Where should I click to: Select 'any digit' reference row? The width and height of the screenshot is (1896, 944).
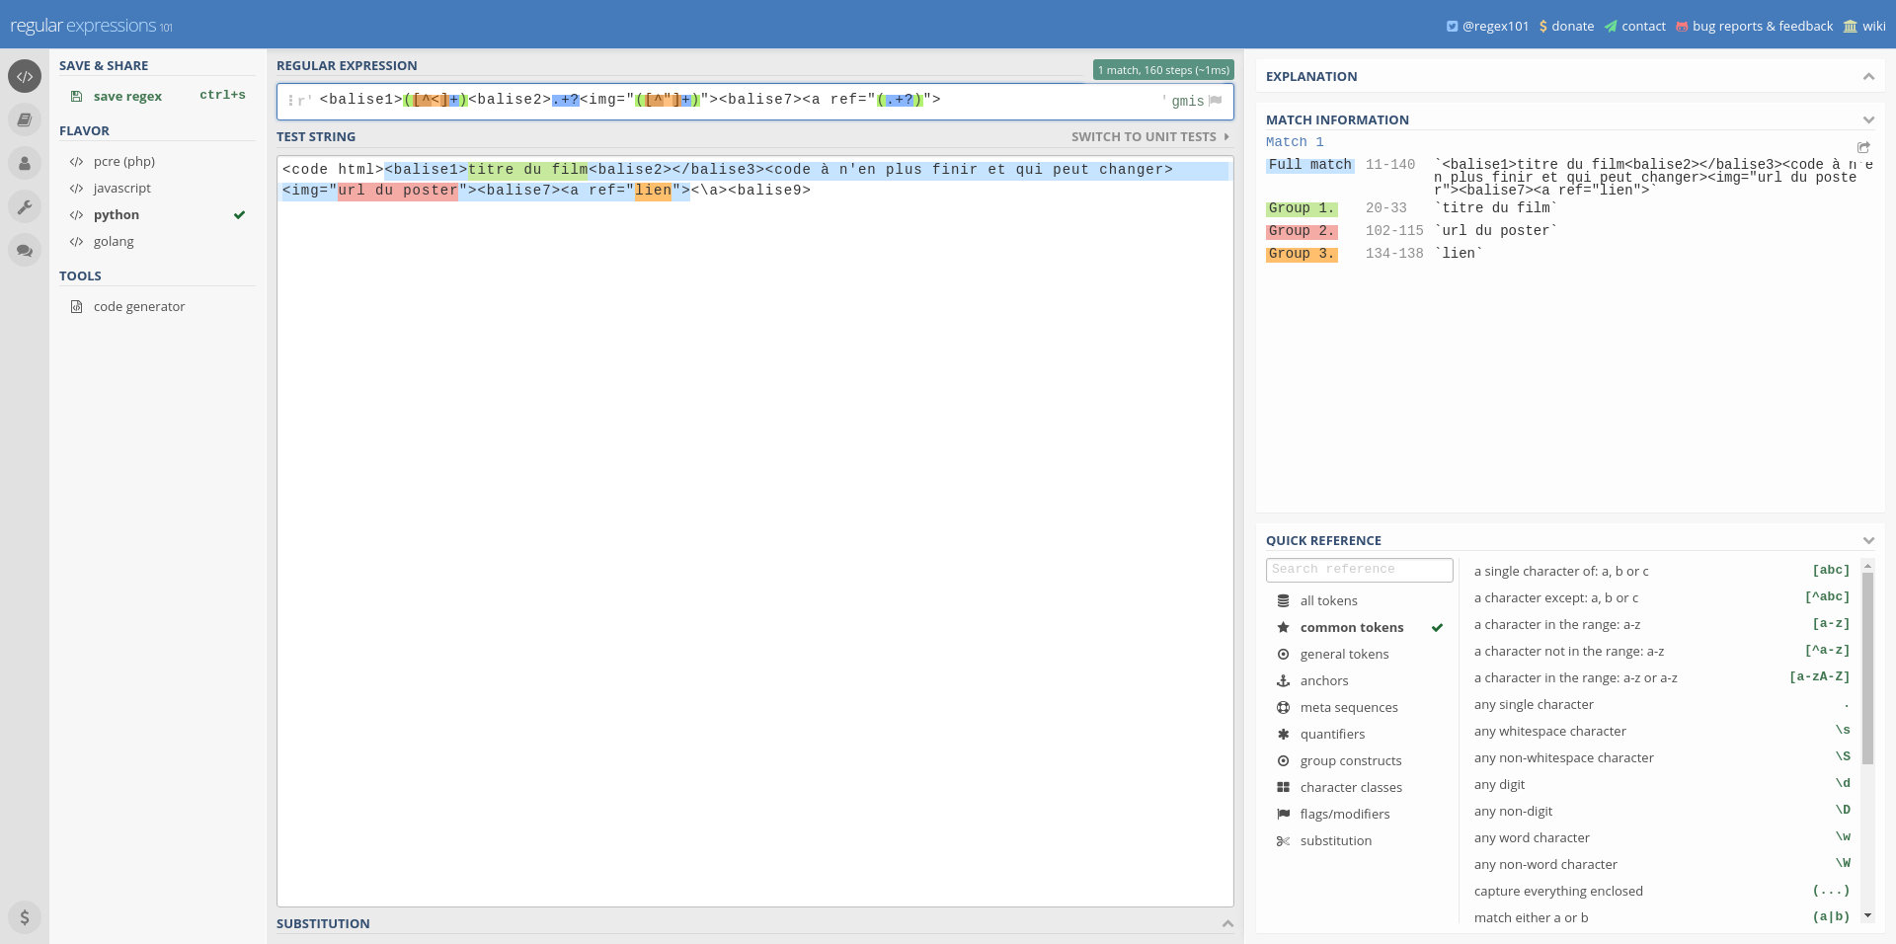tap(1662, 784)
